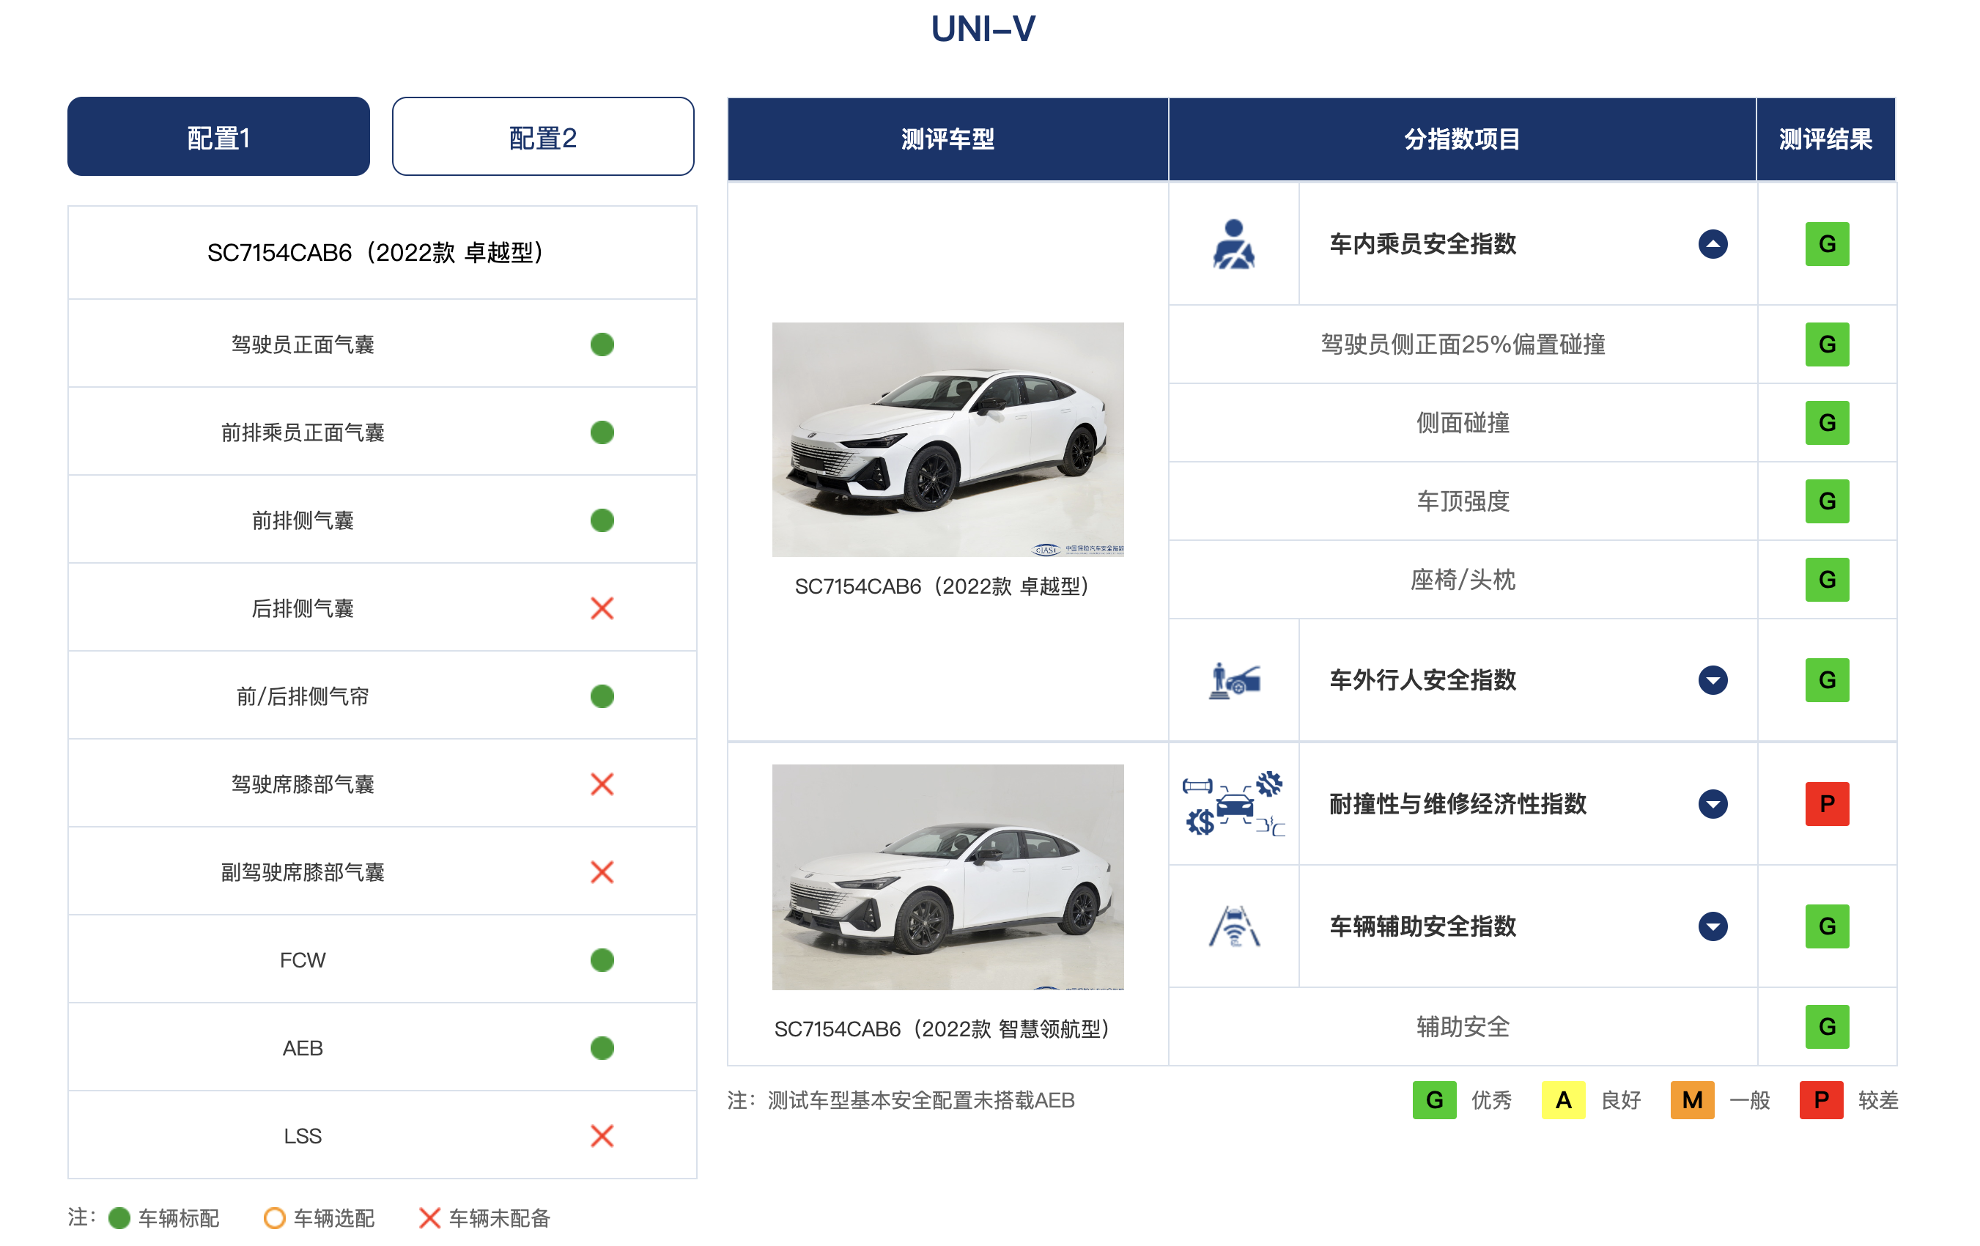Click the green dot for FCW
Image resolution: width=1980 pixels, height=1246 pixels.
click(x=602, y=961)
